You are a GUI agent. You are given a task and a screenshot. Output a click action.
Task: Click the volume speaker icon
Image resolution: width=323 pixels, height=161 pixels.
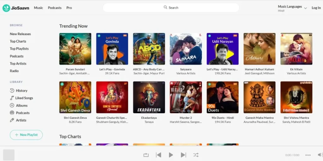click(x=320, y=155)
